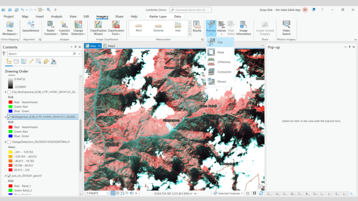Enable the Clip_Multispectral layer checkbox
This screenshot has height=201, width=358.
[x=9, y=92]
